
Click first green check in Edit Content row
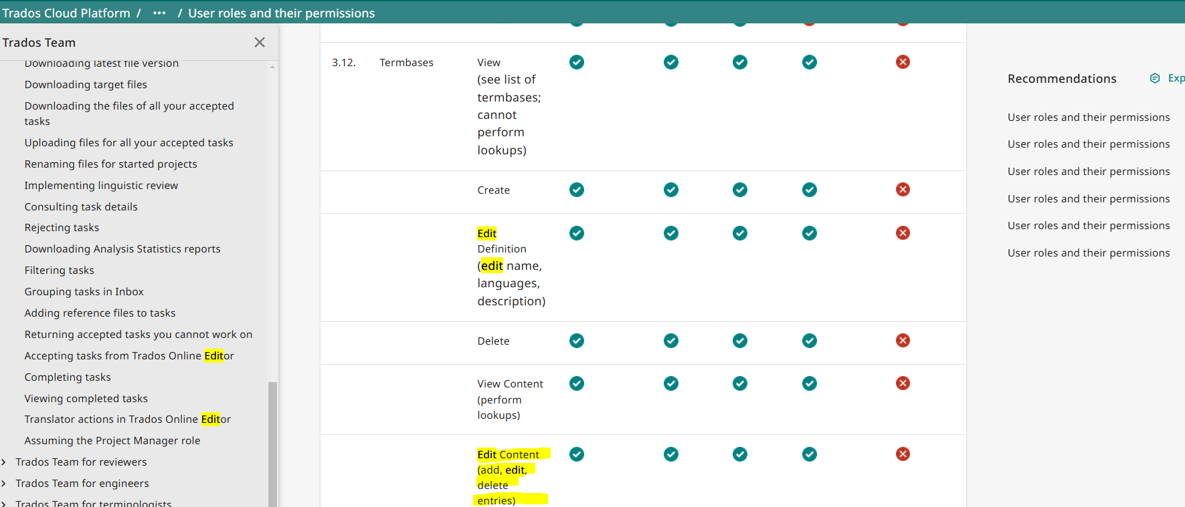click(577, 454)
